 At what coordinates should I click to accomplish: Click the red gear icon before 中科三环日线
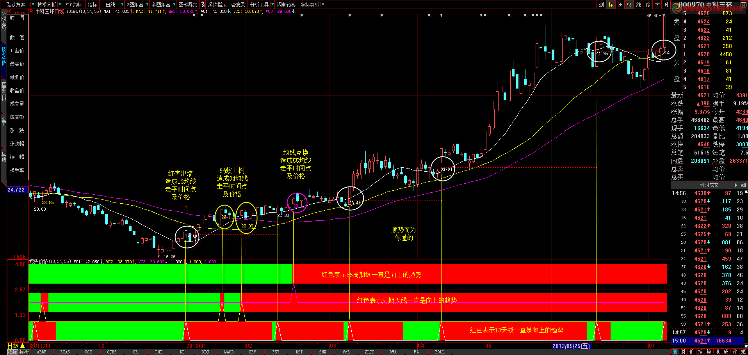31,11
